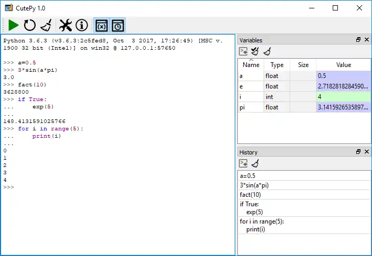Insert history entry into console icon
The width and height of the screenshot is (372, 256).
pos(243,163)
